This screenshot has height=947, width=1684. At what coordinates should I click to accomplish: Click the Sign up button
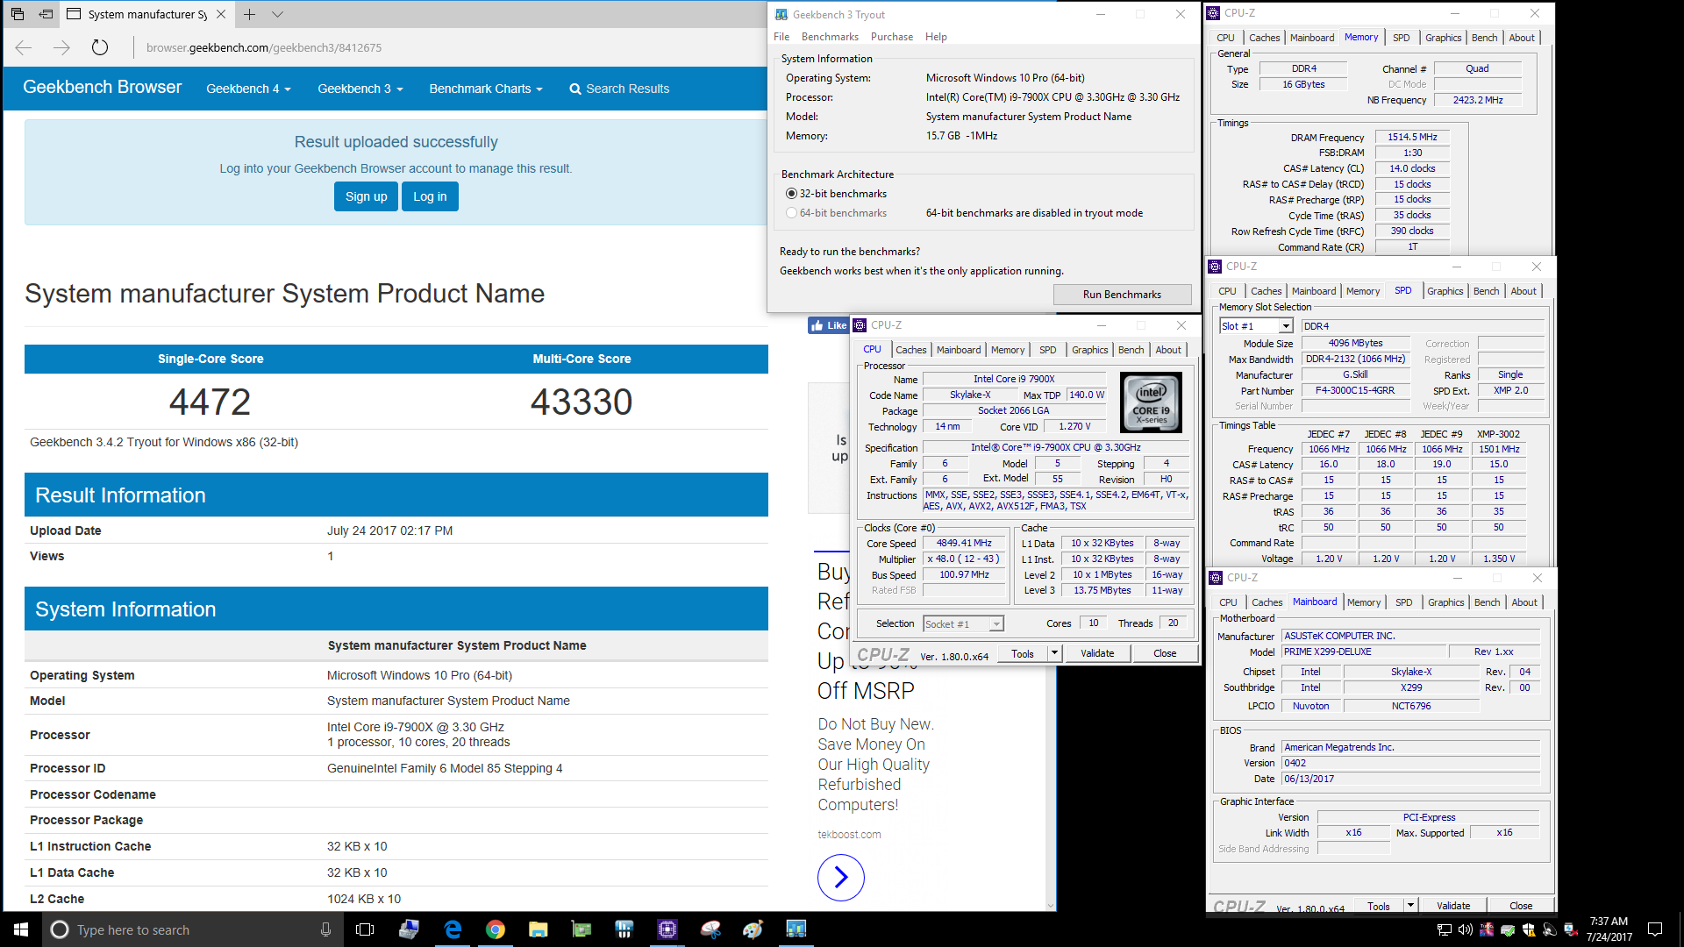366,196
